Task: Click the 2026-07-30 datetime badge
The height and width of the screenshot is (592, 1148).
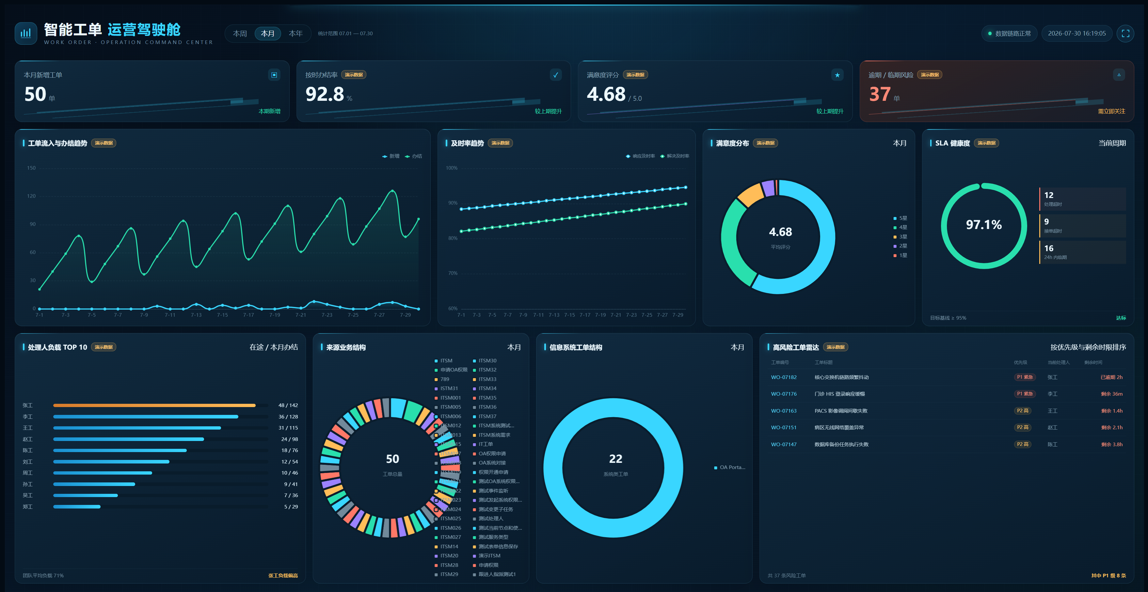Action: click(1077, 33)
